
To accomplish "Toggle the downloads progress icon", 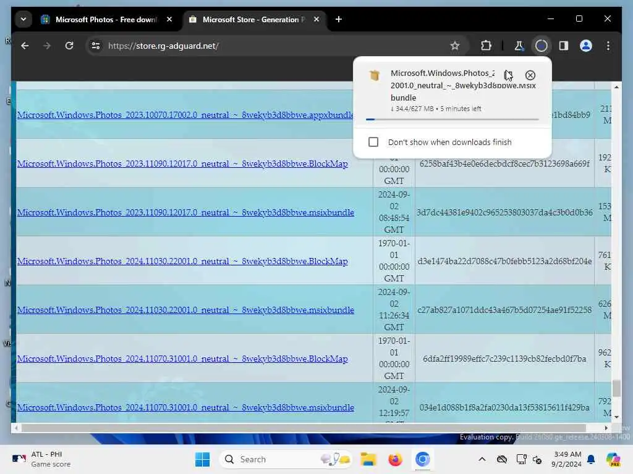I will (542, 46).
